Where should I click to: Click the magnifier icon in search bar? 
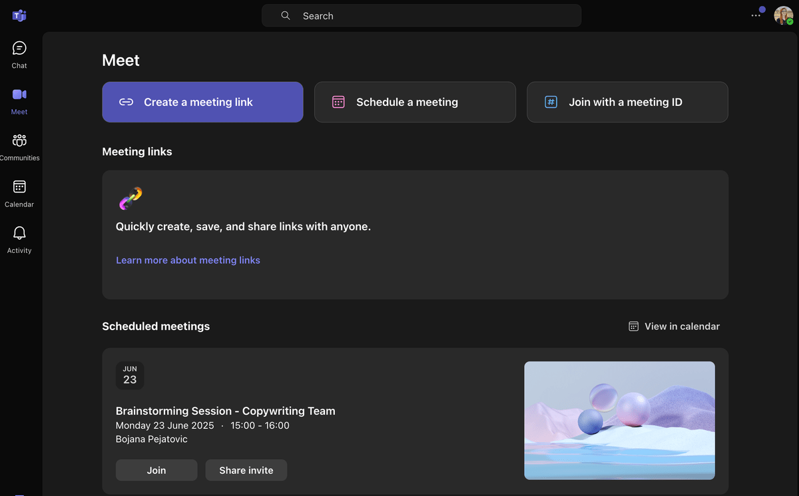tap(286, 15)
